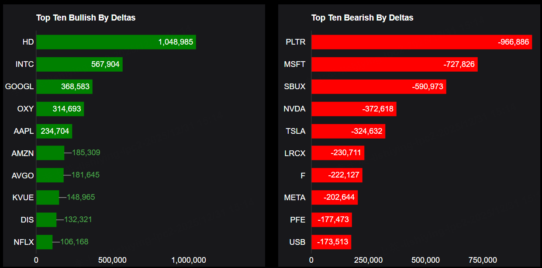Select the OXY green bar

click(x=60, y=109)
